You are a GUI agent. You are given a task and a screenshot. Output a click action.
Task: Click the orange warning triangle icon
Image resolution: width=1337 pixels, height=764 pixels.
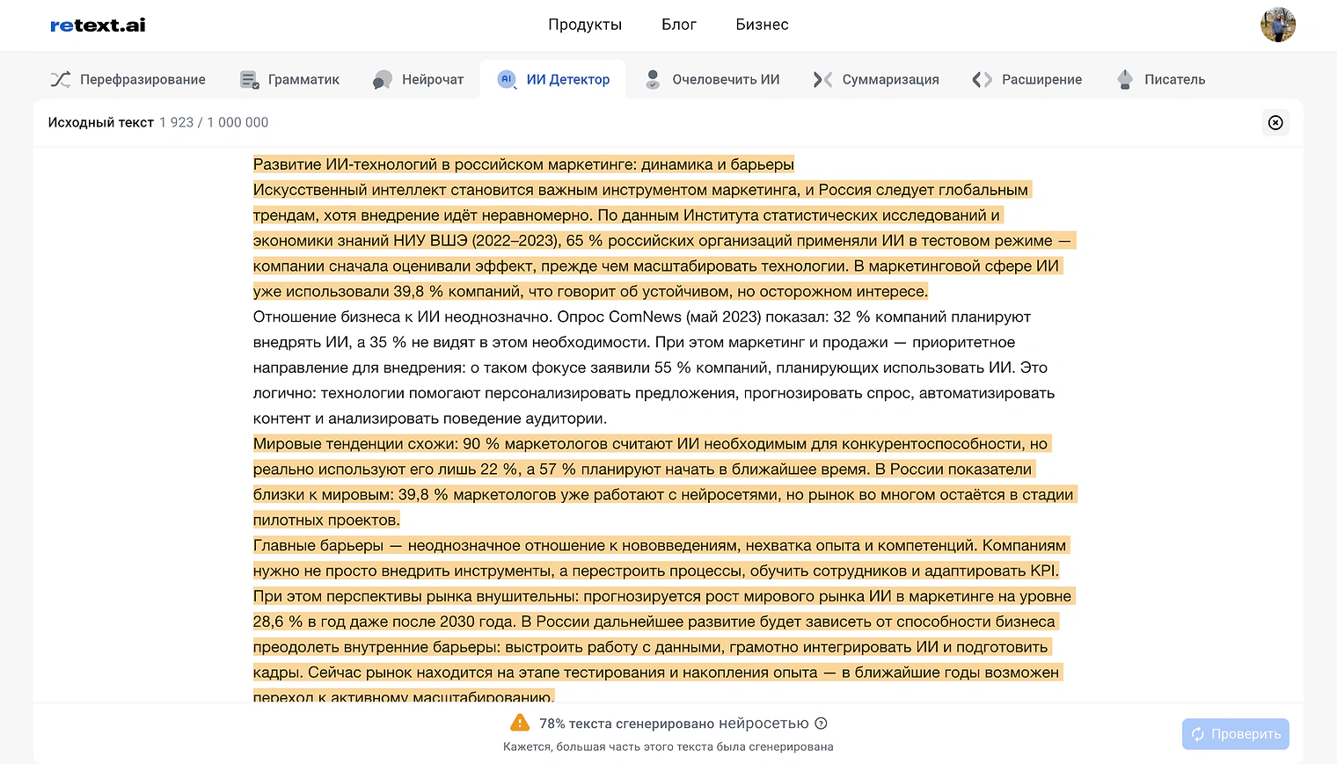(520, 723)
